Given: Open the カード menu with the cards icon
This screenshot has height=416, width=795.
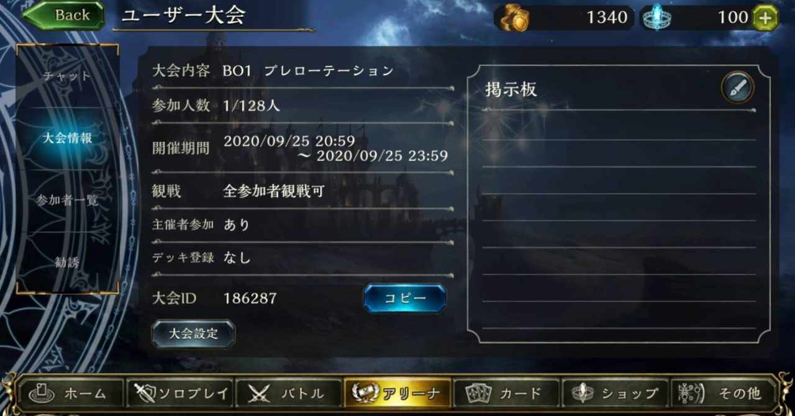Looking at the screenshot, I should (506, 393).
